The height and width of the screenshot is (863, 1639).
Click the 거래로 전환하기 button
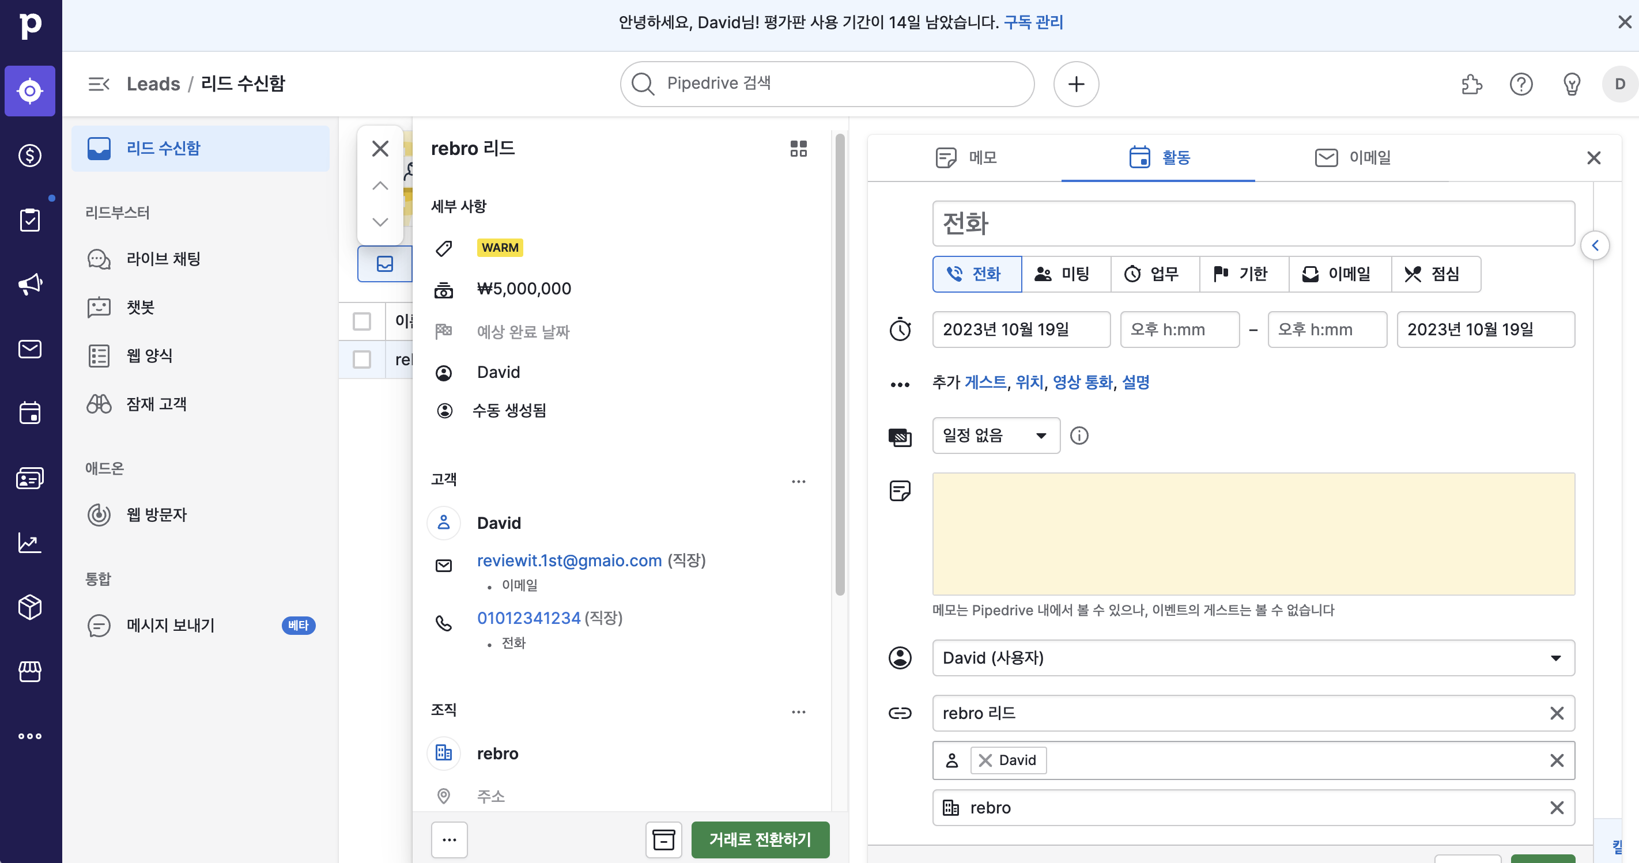[760, 839]
